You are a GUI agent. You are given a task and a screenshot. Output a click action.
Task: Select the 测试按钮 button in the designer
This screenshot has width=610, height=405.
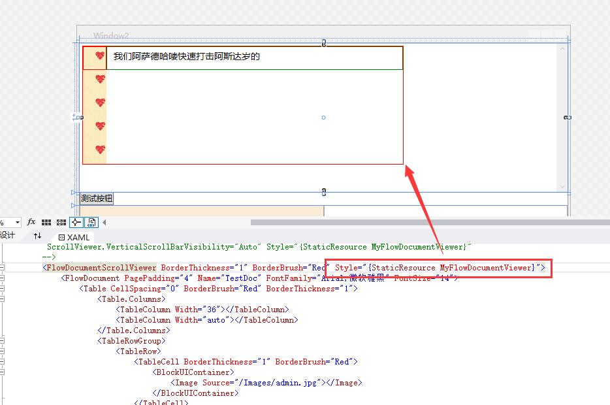click(x=97, y=199)
